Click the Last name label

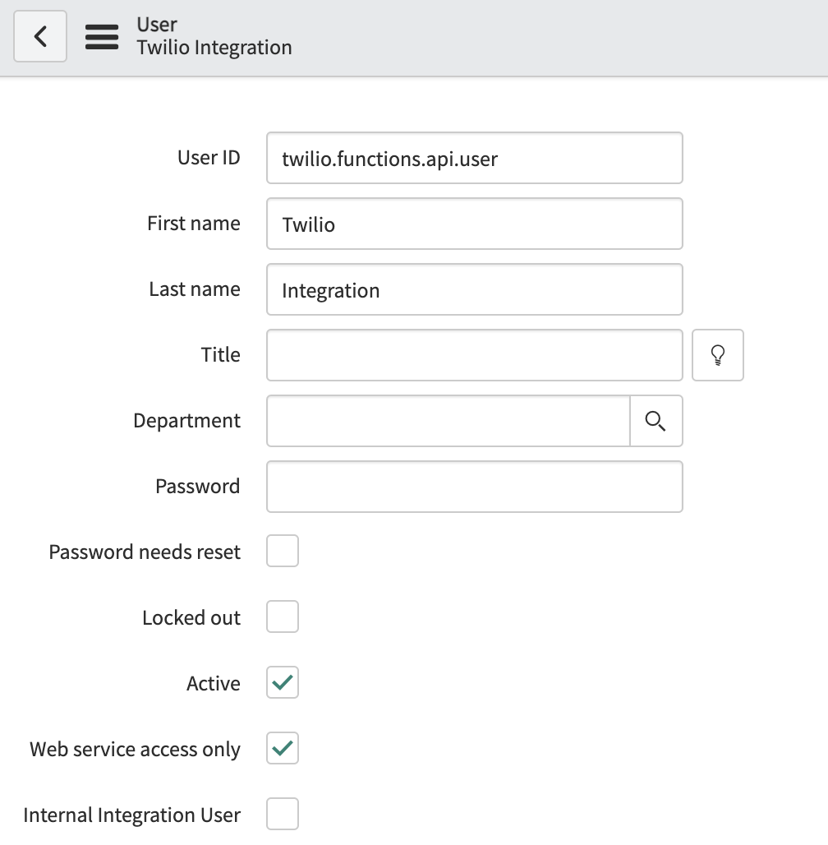(x=195, y=289)
